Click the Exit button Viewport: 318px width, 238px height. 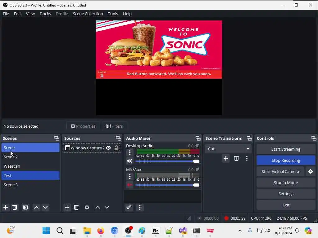[286, 205]
